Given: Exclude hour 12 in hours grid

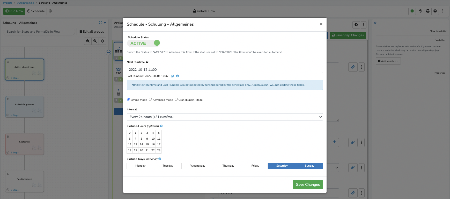Looking at the screenshot, I should pyautogui.click(x=130, y=145).
